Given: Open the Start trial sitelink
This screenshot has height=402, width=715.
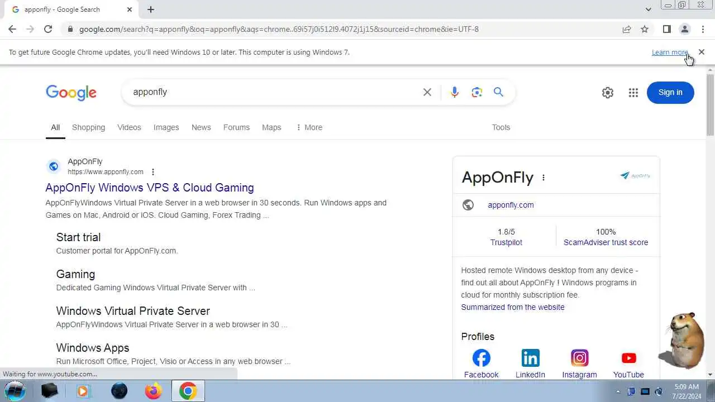Looking at the screenshot, I should [78, 237].
